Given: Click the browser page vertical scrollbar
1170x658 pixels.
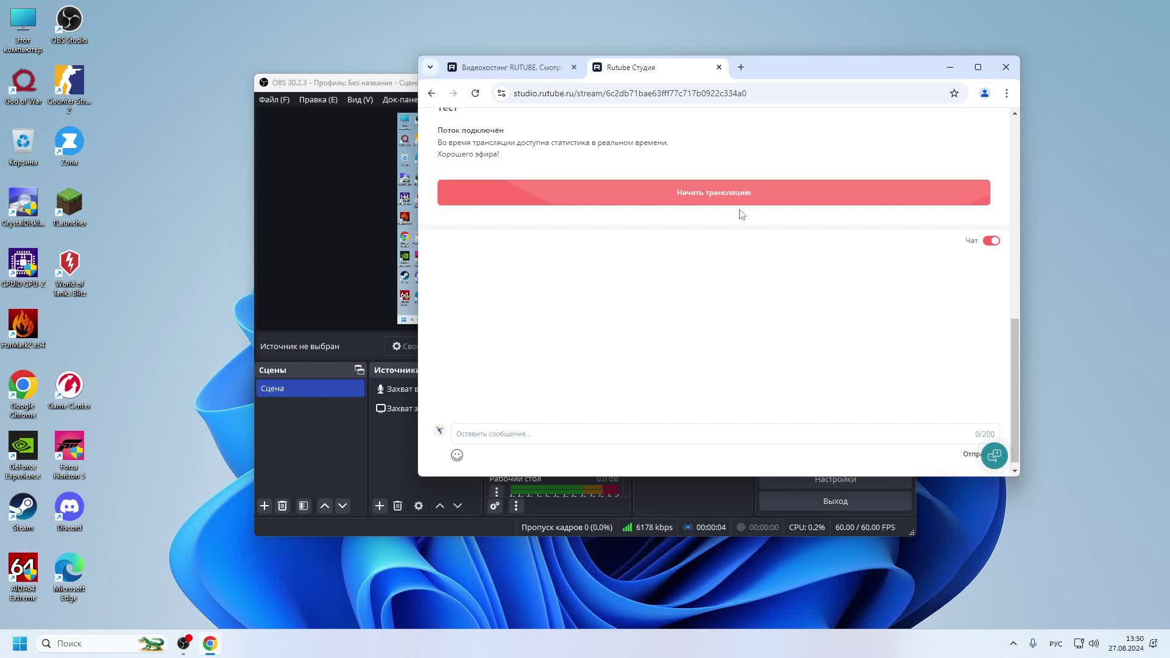Looking at the screenshot, I should point(1015,390).
